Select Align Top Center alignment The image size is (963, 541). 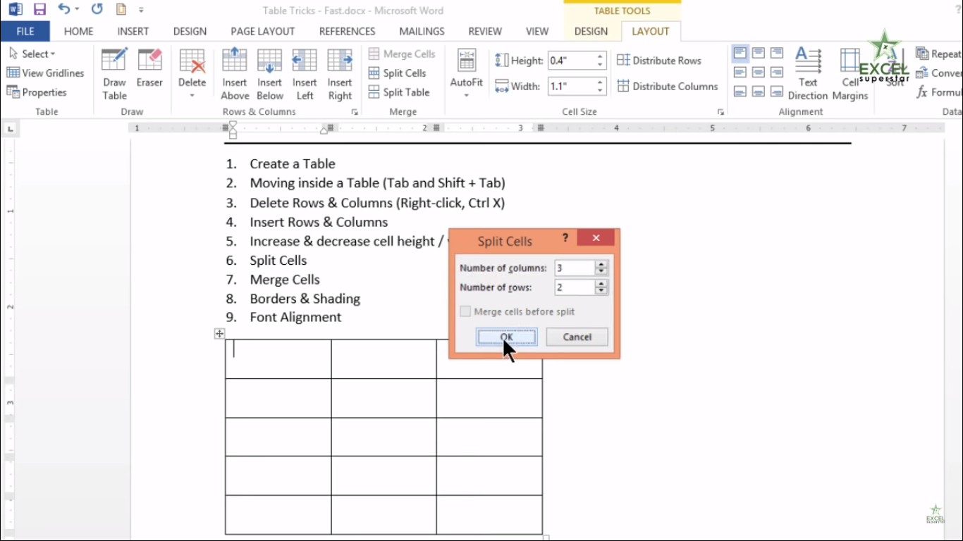[758, 53]
